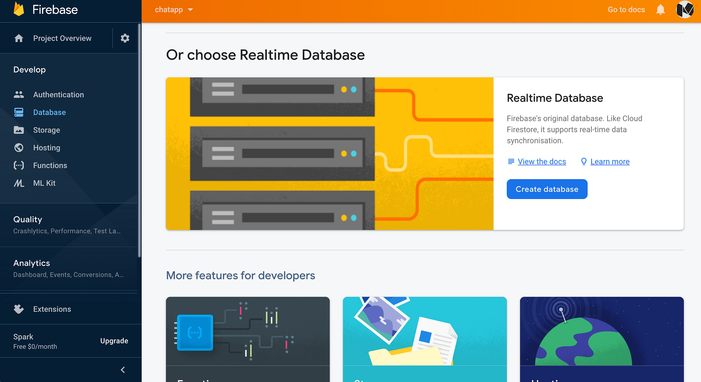Click the Functions brackets icon
This screenshot has width=701, height=382.
click(x=19, y=165)
